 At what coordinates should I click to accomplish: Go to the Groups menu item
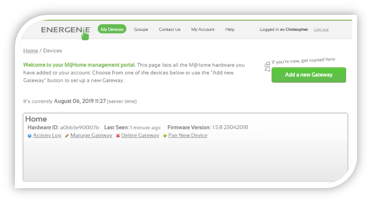pyautogui.click(x=141, y=29)
